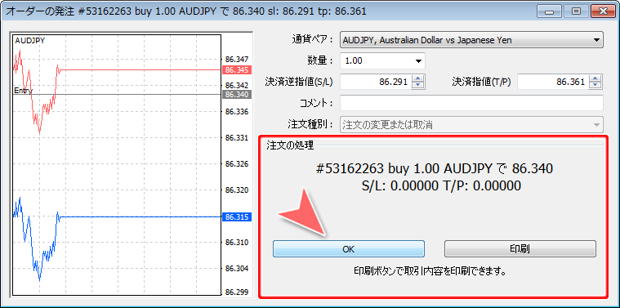This screenshot has width=620, height=308.
Task: Decrease T/P with the down arrow
Action: click(x=595, y=86)
